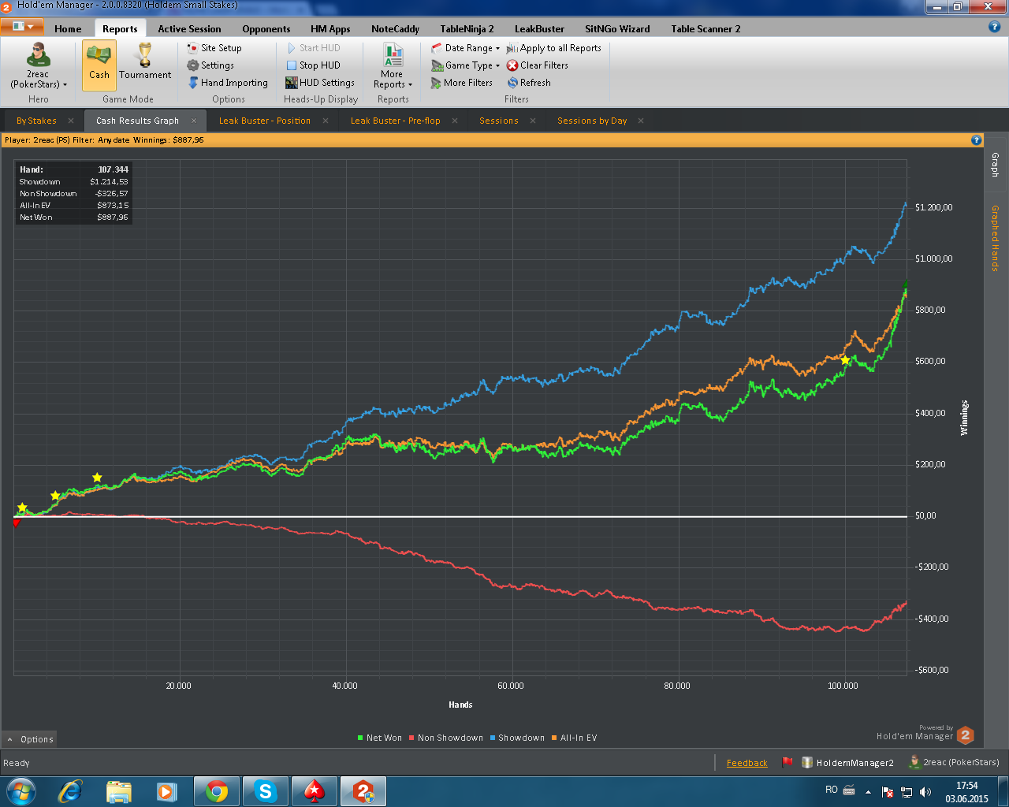Open the Sessions by Day tab
The height and width of the screenshot is (807, 1009).
click(x=592, y=121)
